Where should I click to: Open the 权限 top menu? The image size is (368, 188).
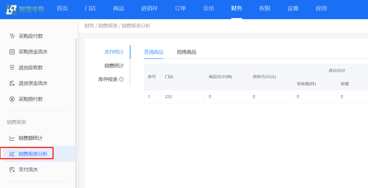265,8
